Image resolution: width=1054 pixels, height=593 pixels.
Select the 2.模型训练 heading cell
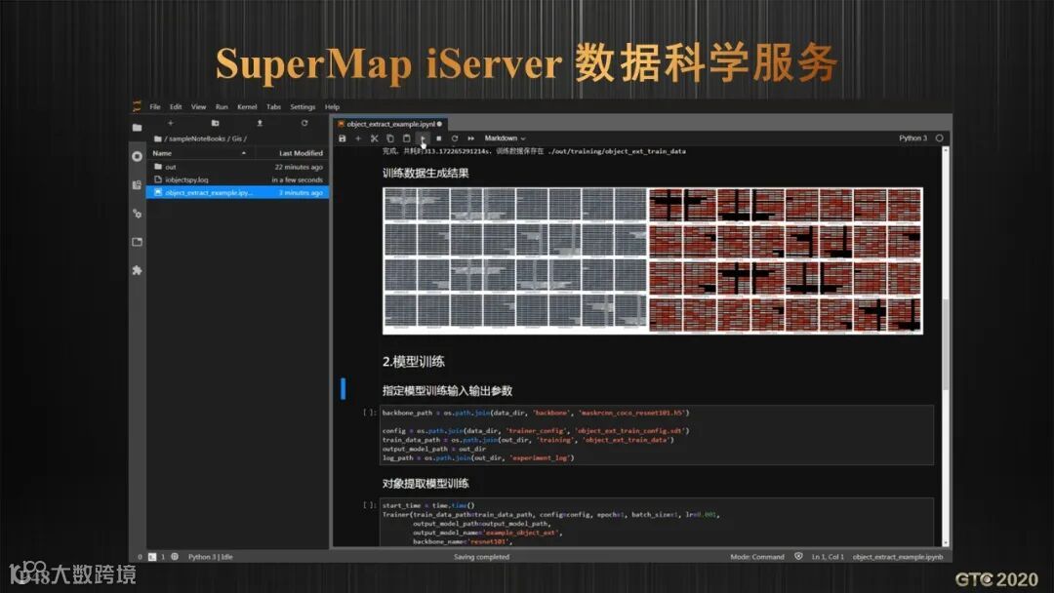(414, 362)
